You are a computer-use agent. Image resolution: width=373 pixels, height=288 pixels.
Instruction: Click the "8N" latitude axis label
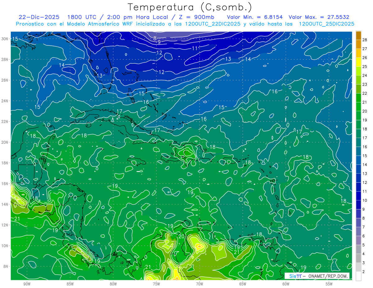tap(6, 266)
